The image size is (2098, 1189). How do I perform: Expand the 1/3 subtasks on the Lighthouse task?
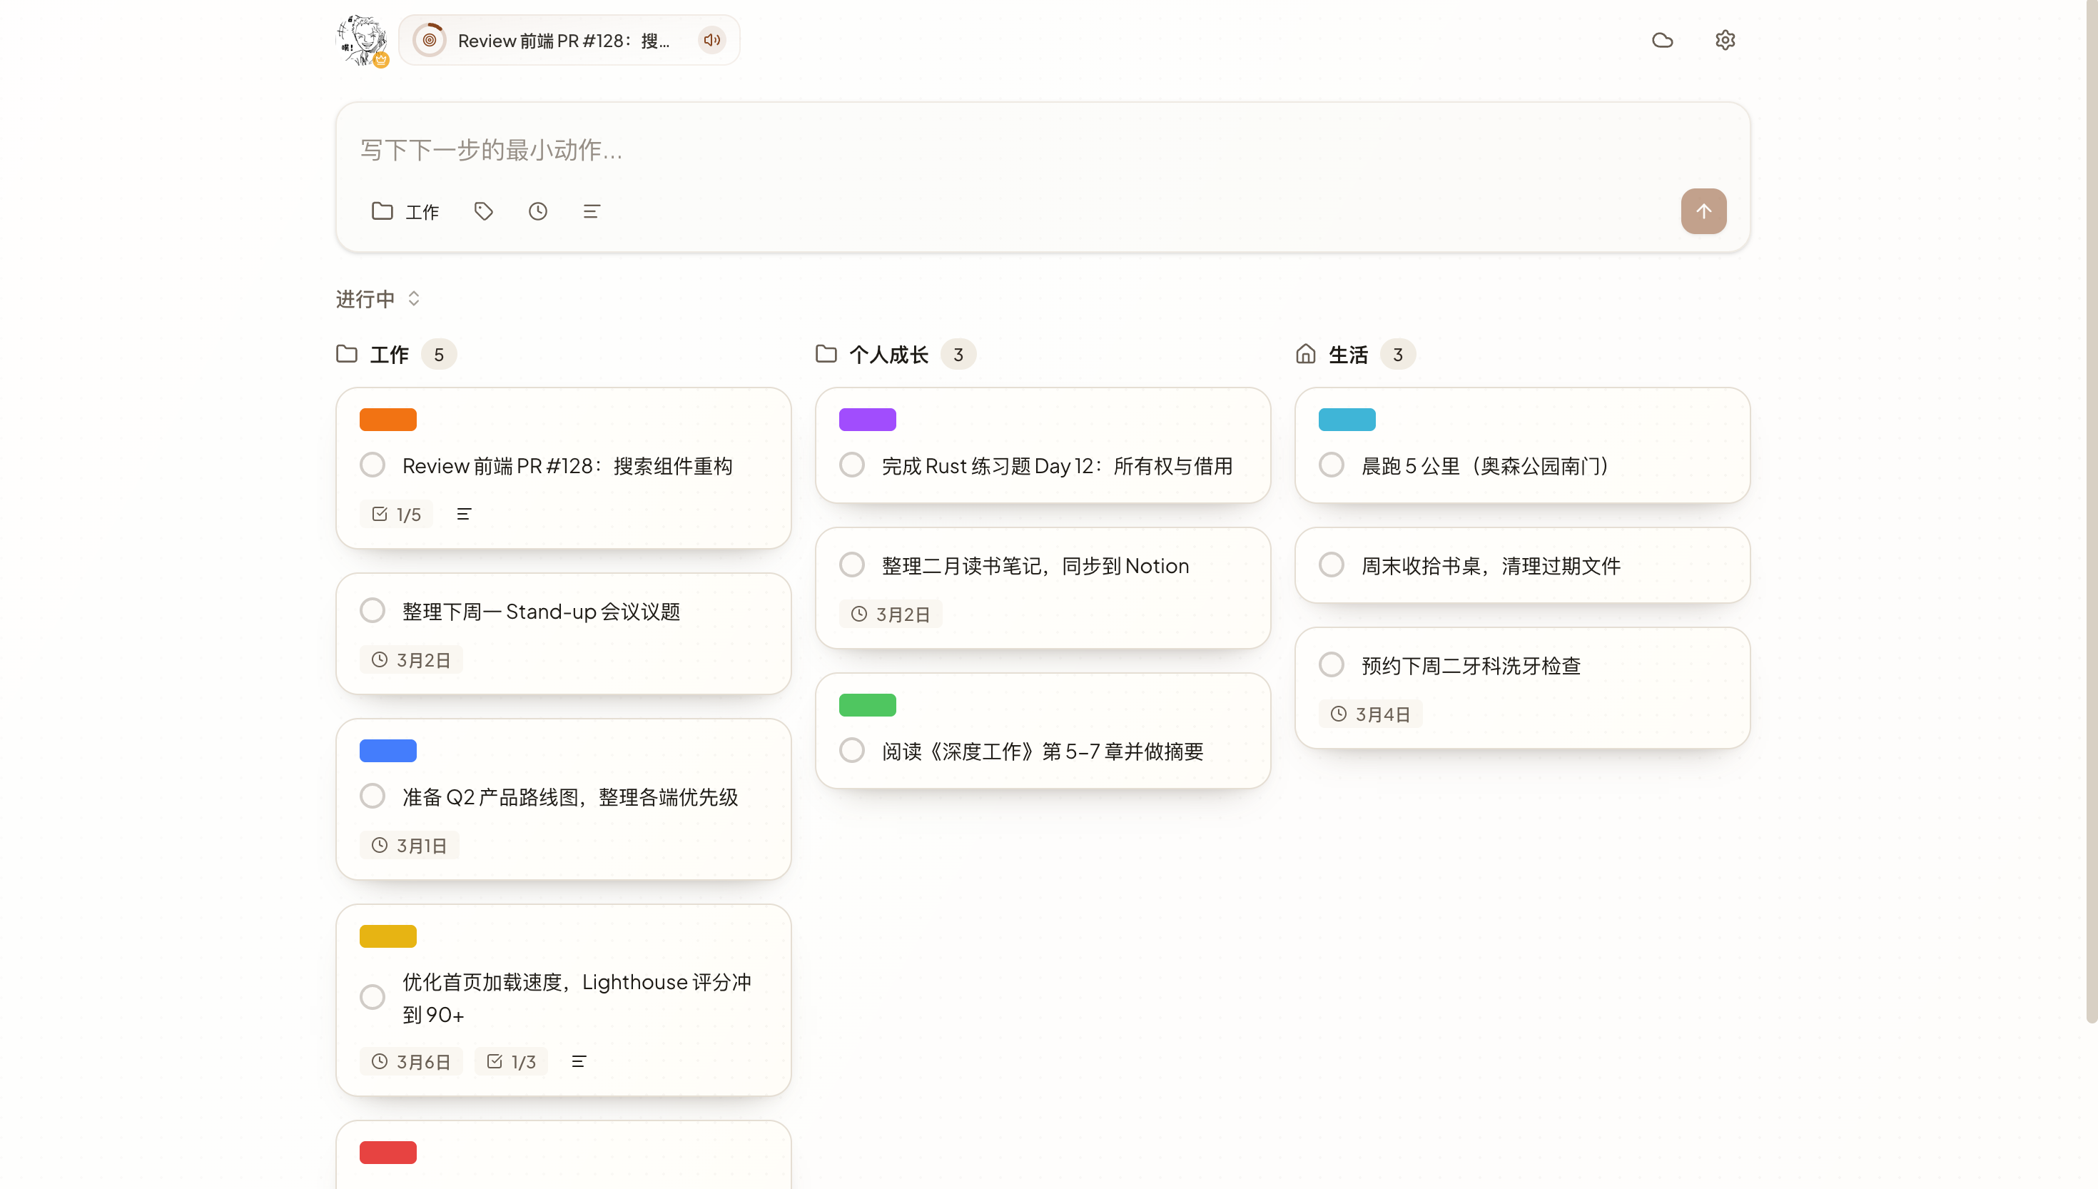pyautogui.click(x=510, y=1061)
